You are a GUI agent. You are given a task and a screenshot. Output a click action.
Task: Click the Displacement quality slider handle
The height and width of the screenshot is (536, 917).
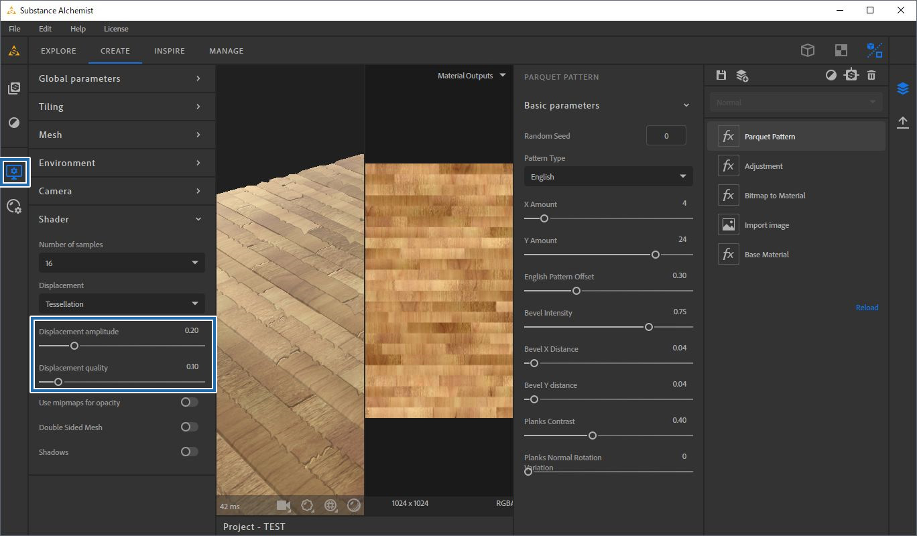(x=58, y=382)
